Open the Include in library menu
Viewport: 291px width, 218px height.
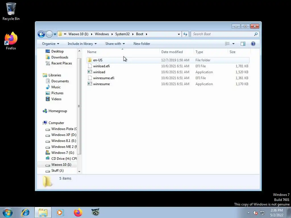coord(82,44)
